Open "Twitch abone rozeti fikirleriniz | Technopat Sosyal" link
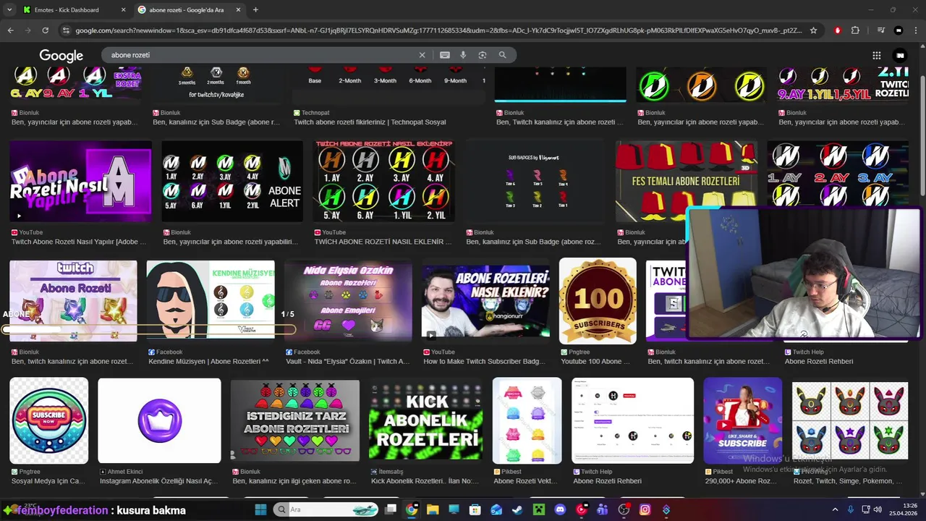This screenshot has height=521, width=926. (370, 122)
